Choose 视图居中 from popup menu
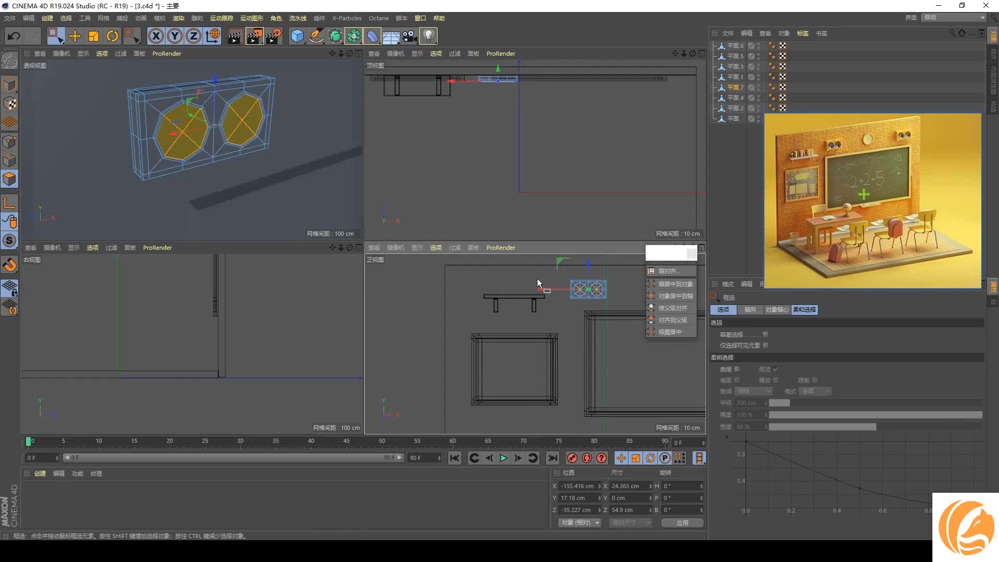The width and height of the screenshot is (999, 562). (x=671, y=332)
